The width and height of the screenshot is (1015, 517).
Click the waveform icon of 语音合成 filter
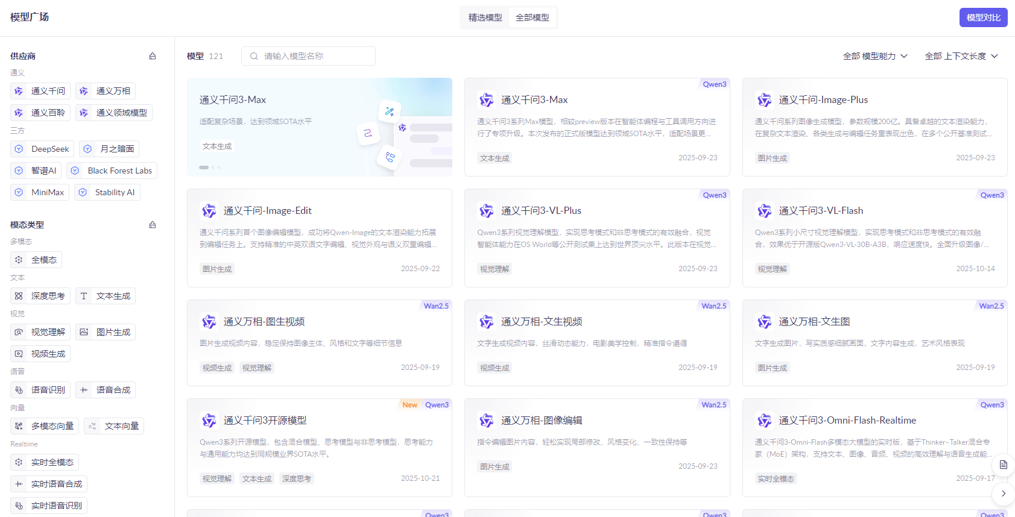(84, 390)
